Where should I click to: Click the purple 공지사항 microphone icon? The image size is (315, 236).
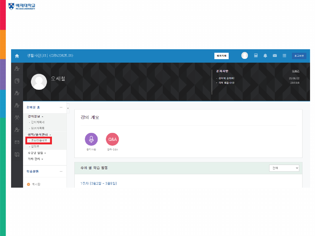[91, 139]
